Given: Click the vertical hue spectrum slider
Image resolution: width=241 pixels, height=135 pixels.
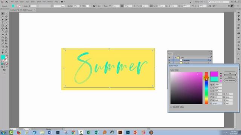Looking at the screenshot, I should [x=206, y=88].
